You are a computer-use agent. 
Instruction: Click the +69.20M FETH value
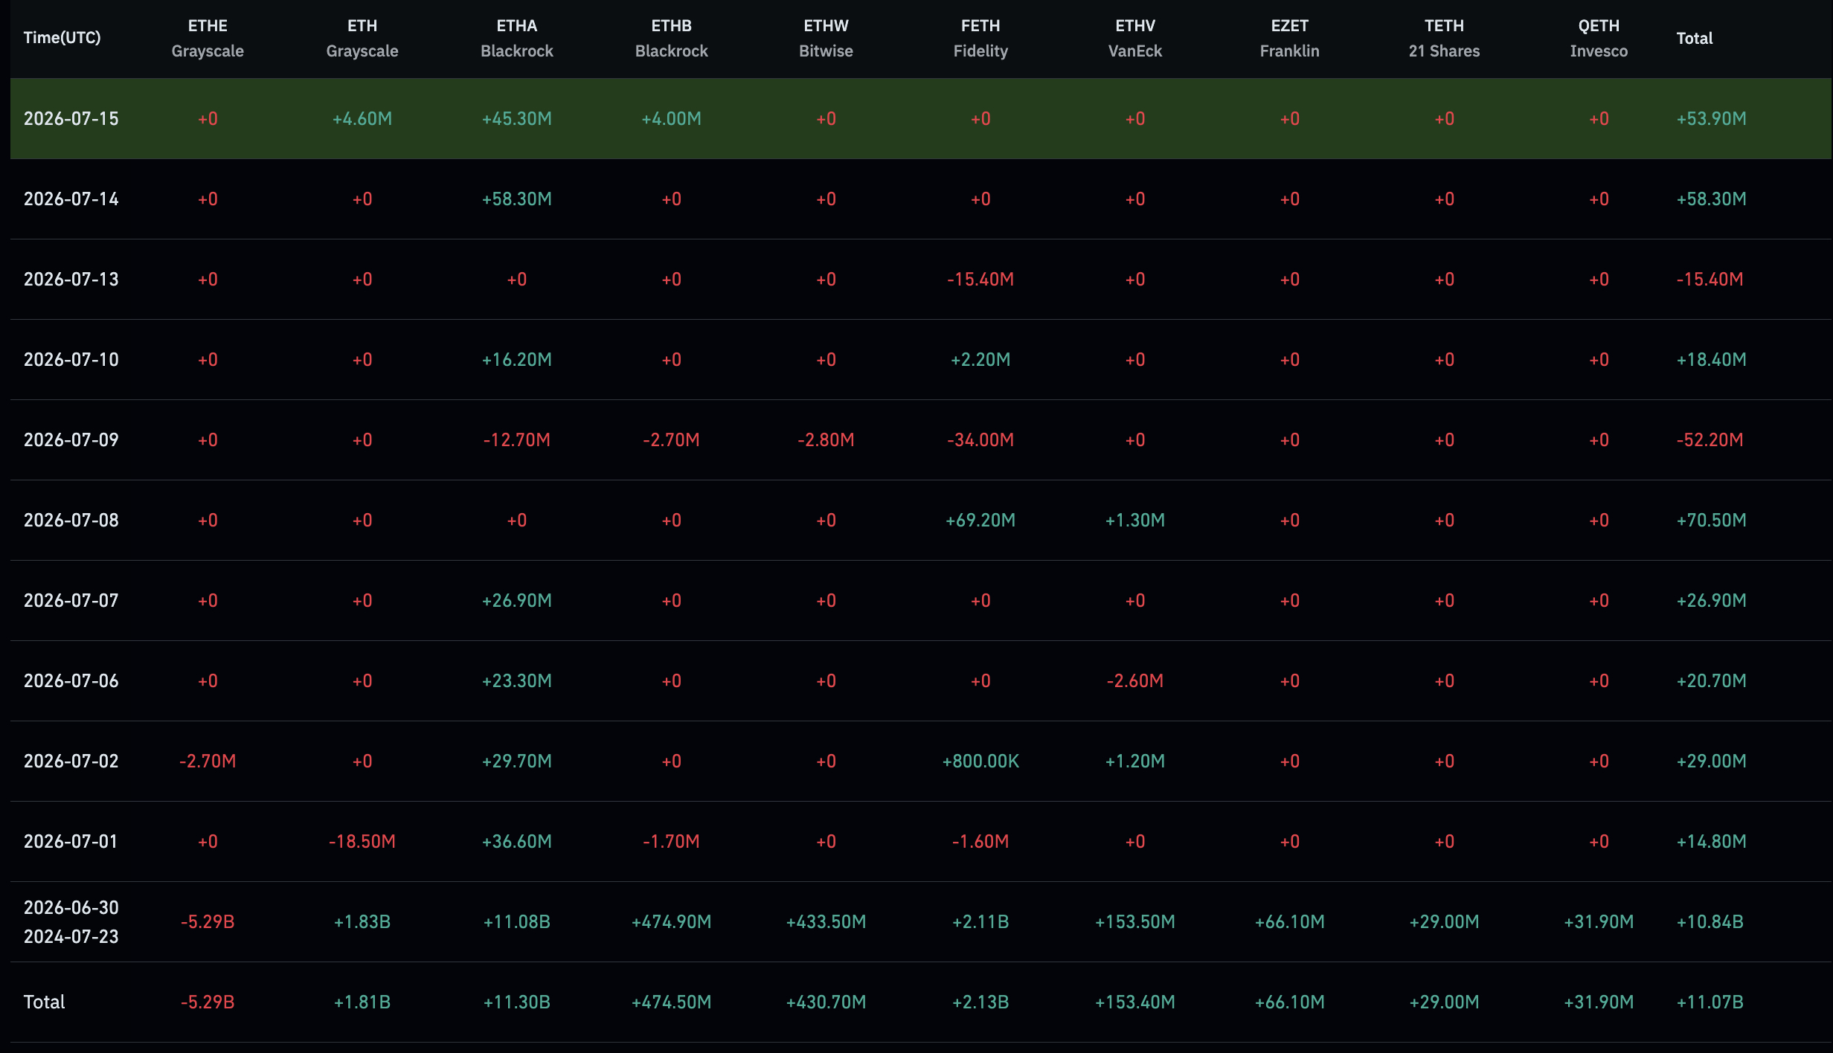click(x=980, y=521)
